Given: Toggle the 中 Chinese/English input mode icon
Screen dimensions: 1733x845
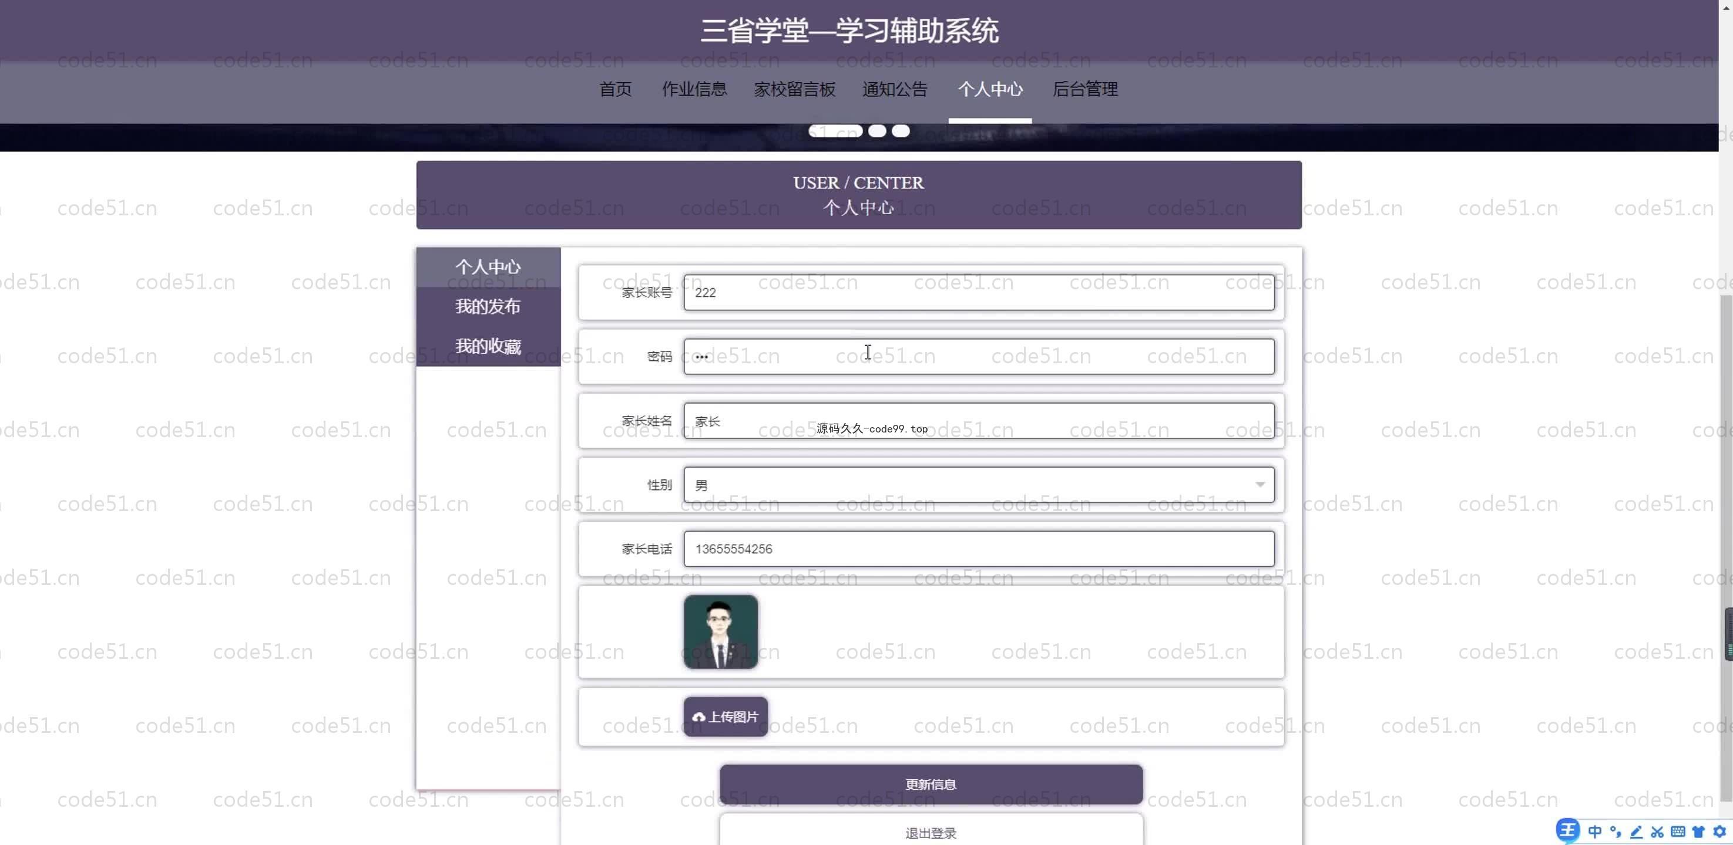Looking at the screenshot, I should [1594, 832].
